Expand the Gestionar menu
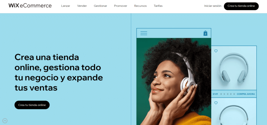Image resolution: width=267 pixels, height=125 pixels. point(100,6)
